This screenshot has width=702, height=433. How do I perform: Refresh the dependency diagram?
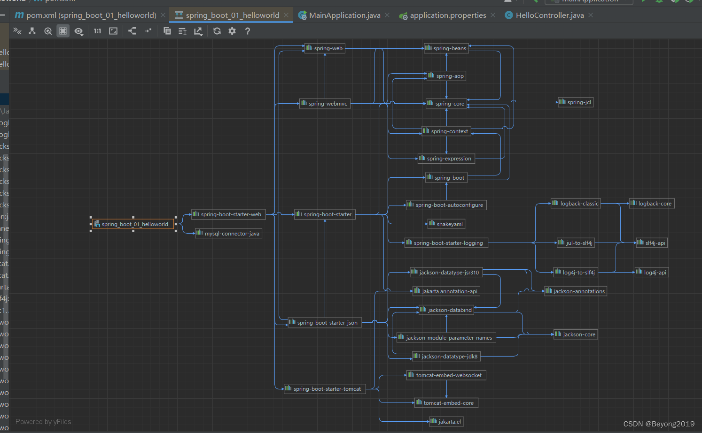coord(217,31)
